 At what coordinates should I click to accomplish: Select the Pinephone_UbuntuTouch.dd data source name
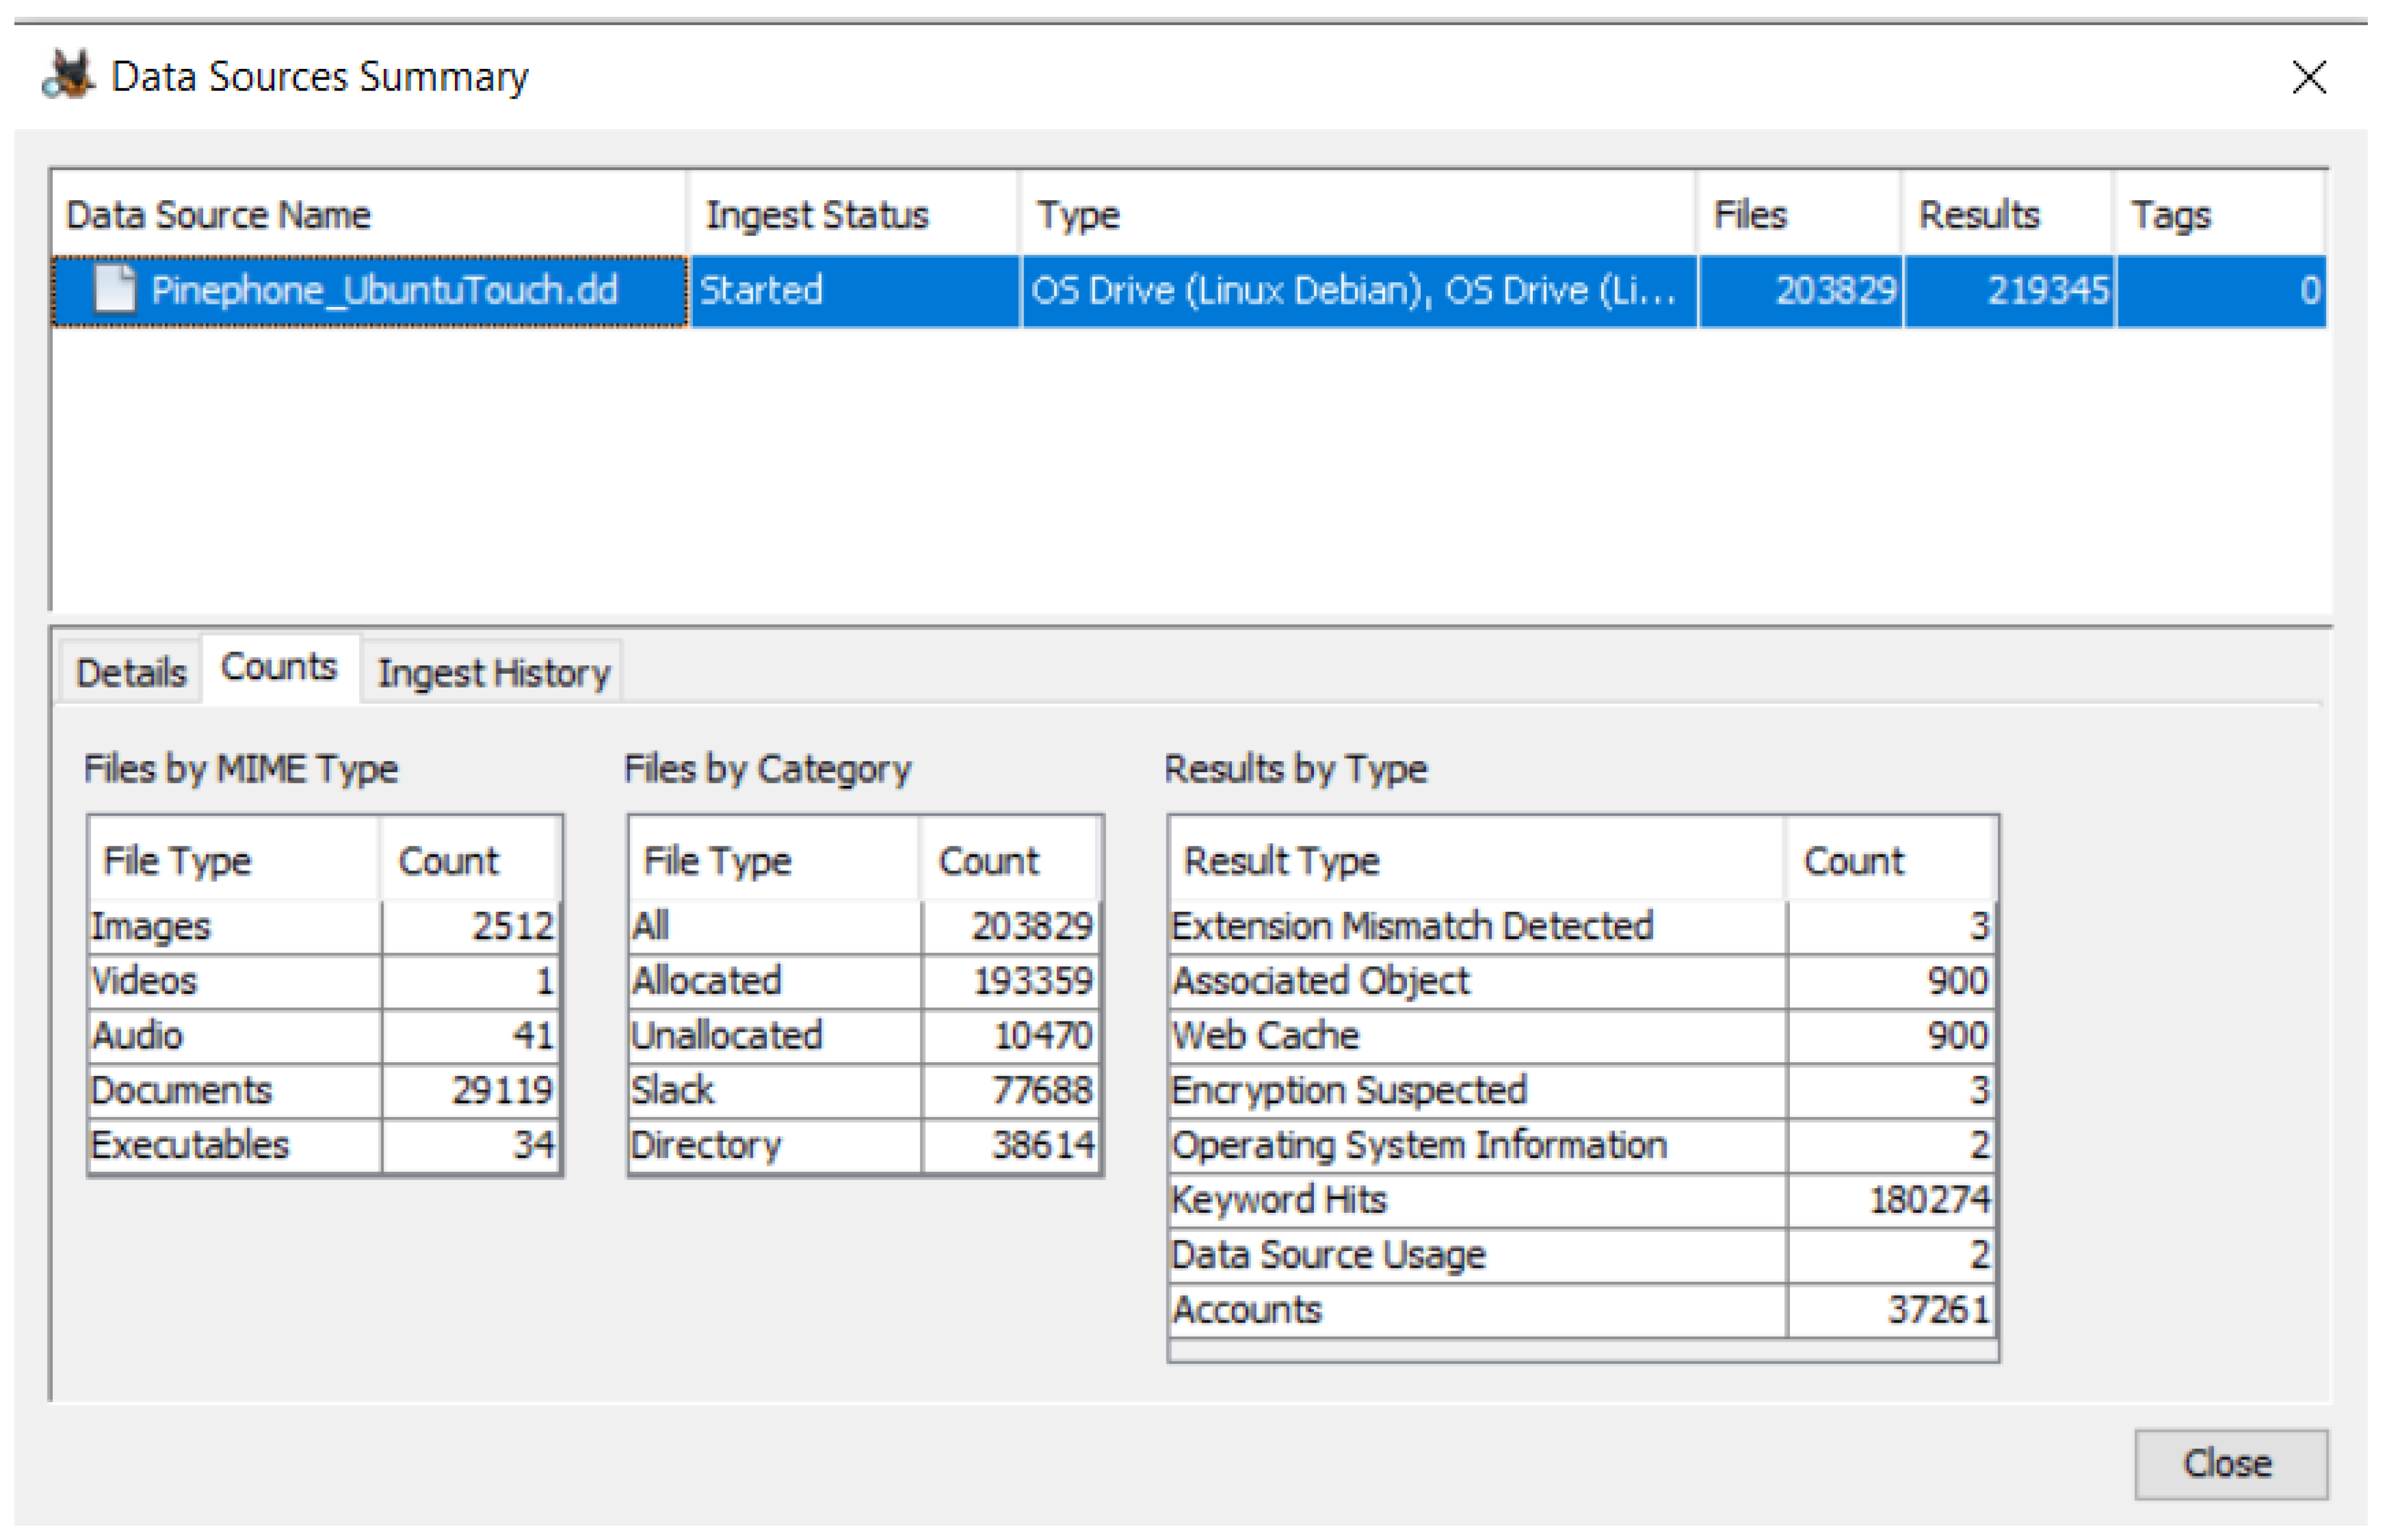coord(369,291)
